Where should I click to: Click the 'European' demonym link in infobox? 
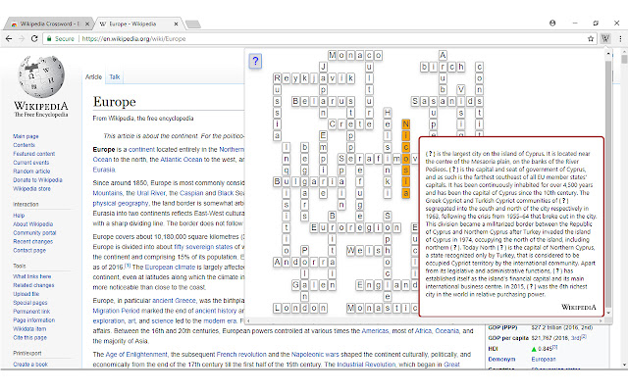(544, 360)
